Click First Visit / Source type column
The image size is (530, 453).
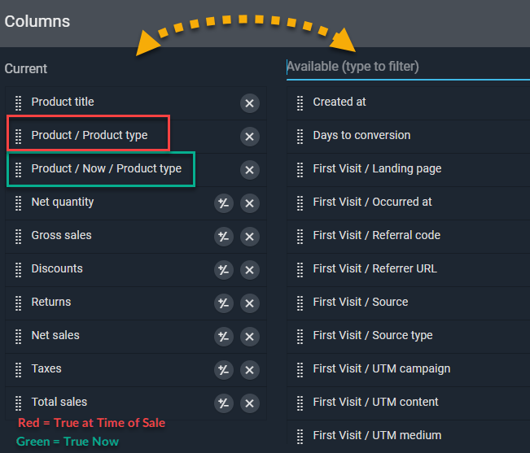pos(372,335)
